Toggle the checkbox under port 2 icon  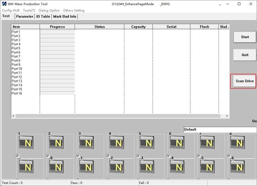pyautogui.click(x=48, y=155)
